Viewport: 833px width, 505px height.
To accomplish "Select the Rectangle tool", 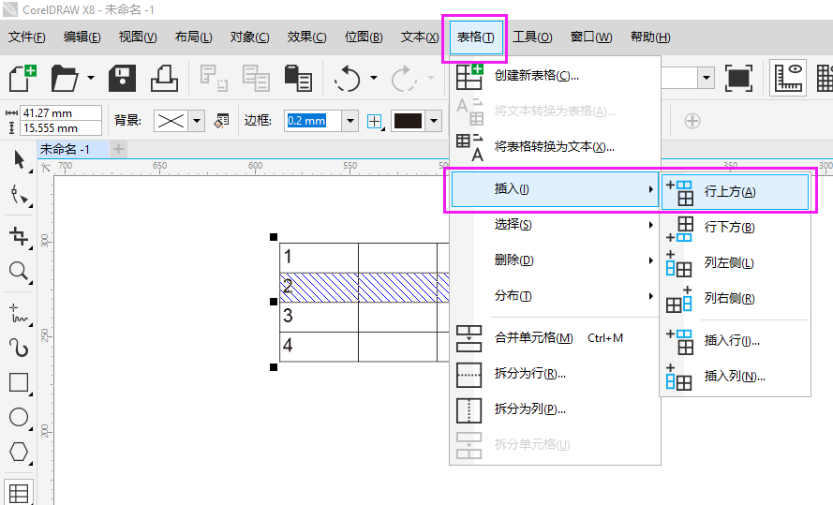I will [20, 383].
